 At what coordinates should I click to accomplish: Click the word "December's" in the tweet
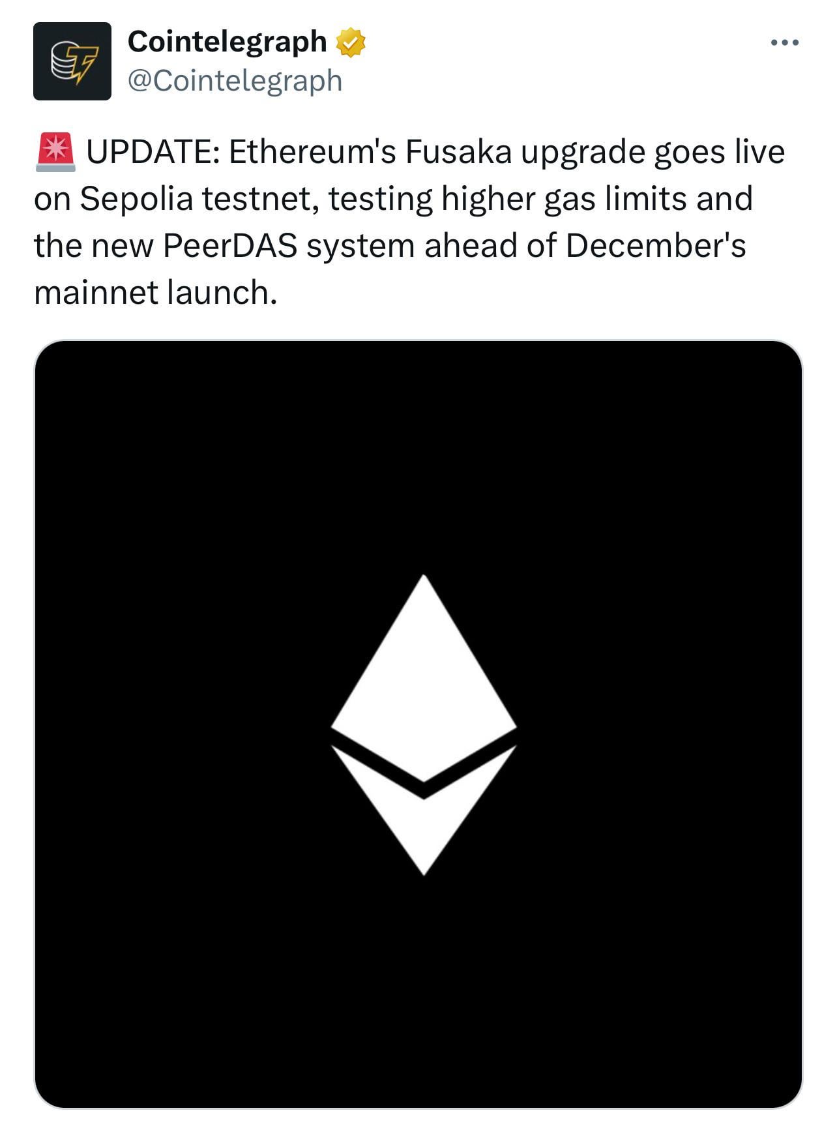tap(655, 246)
